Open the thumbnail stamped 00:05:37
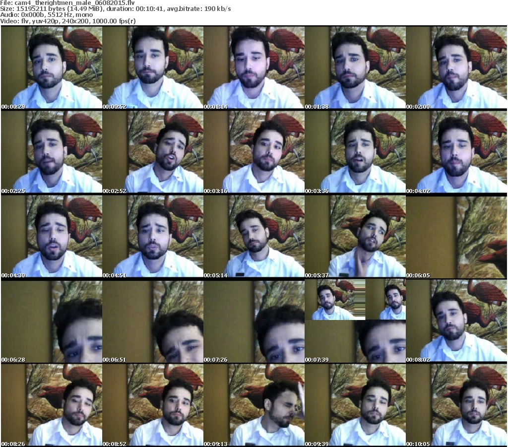Screen dimensions: 508x447 coord(355,237)
